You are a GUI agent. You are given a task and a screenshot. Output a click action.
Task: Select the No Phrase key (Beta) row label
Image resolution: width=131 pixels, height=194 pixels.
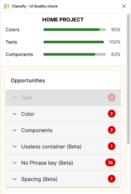pos(47,163)
